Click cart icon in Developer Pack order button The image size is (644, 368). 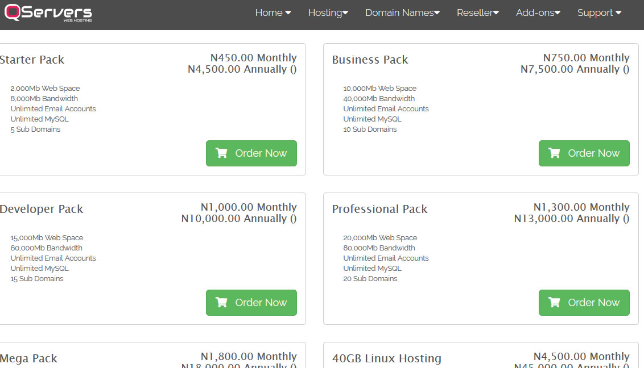221,303
